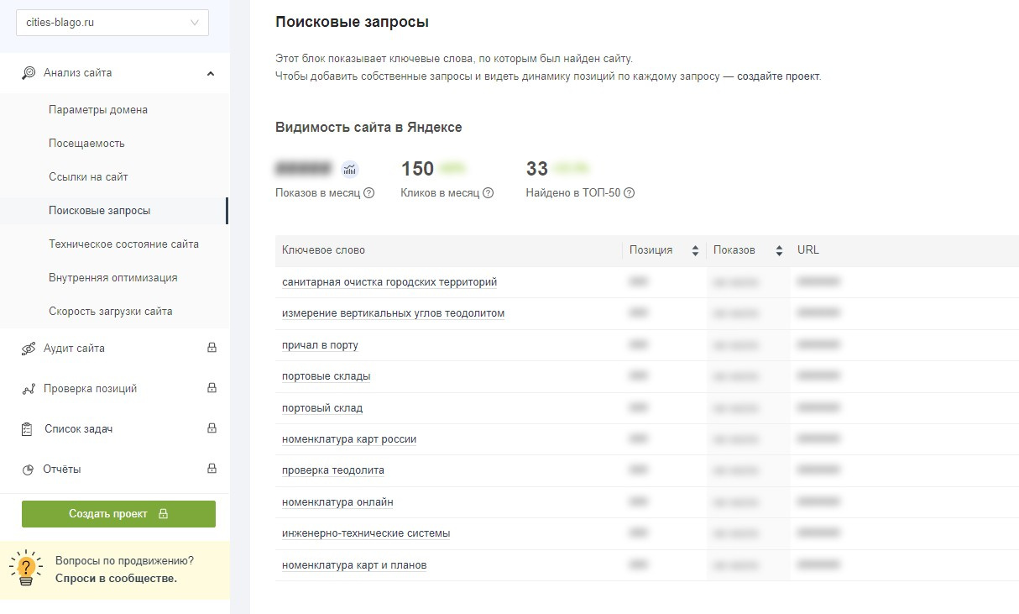1019x614 pixels.
Task: Click the lock icon next to Аудит сайта
Action: click(212, 348)
